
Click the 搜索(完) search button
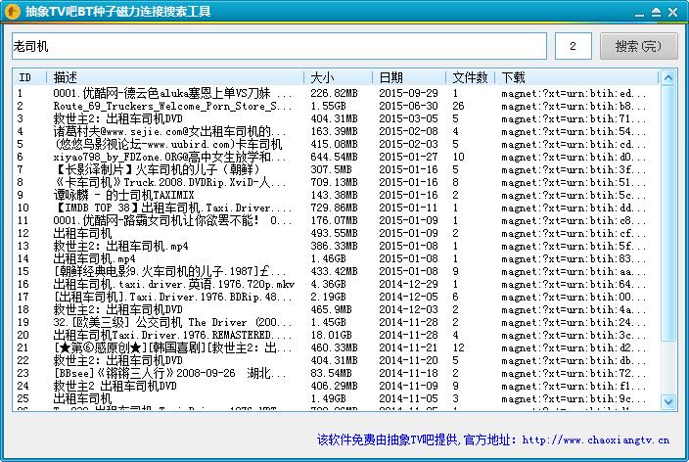click(638, 46)
